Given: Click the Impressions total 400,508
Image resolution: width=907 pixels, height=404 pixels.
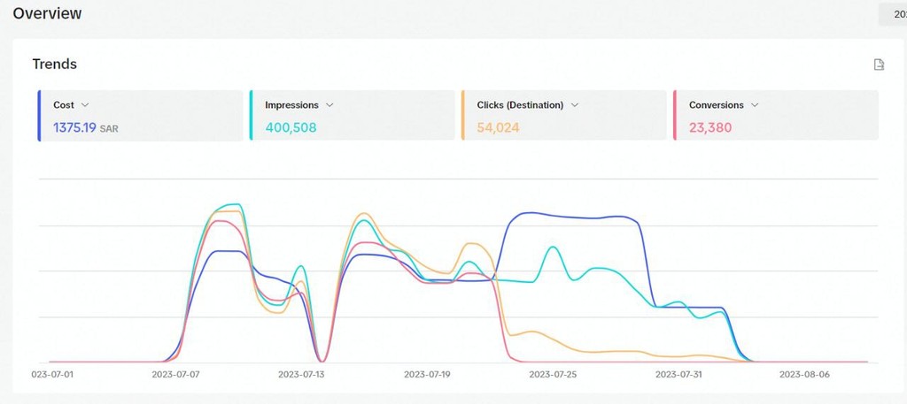Looking at the screenshot, I should pos(291,127).
